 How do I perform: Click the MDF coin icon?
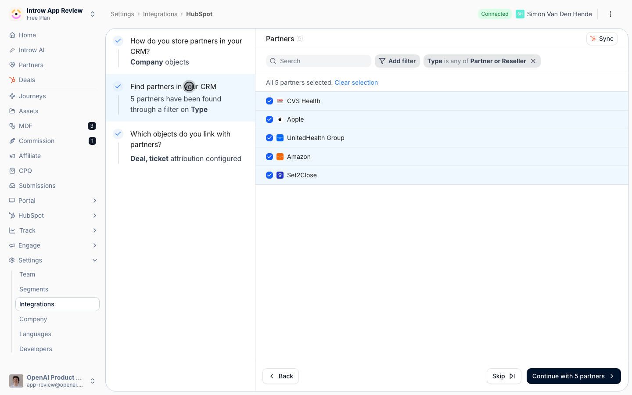[12, 126]
